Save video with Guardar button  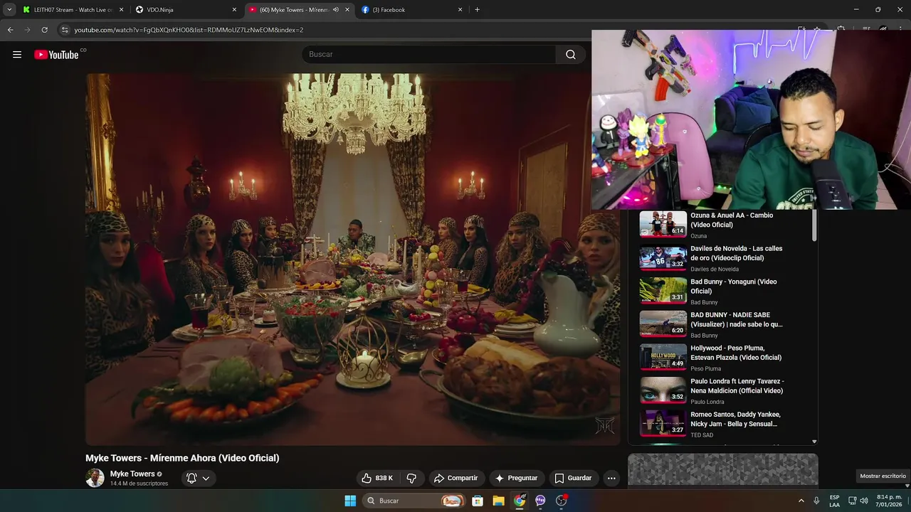click(573, 478)
